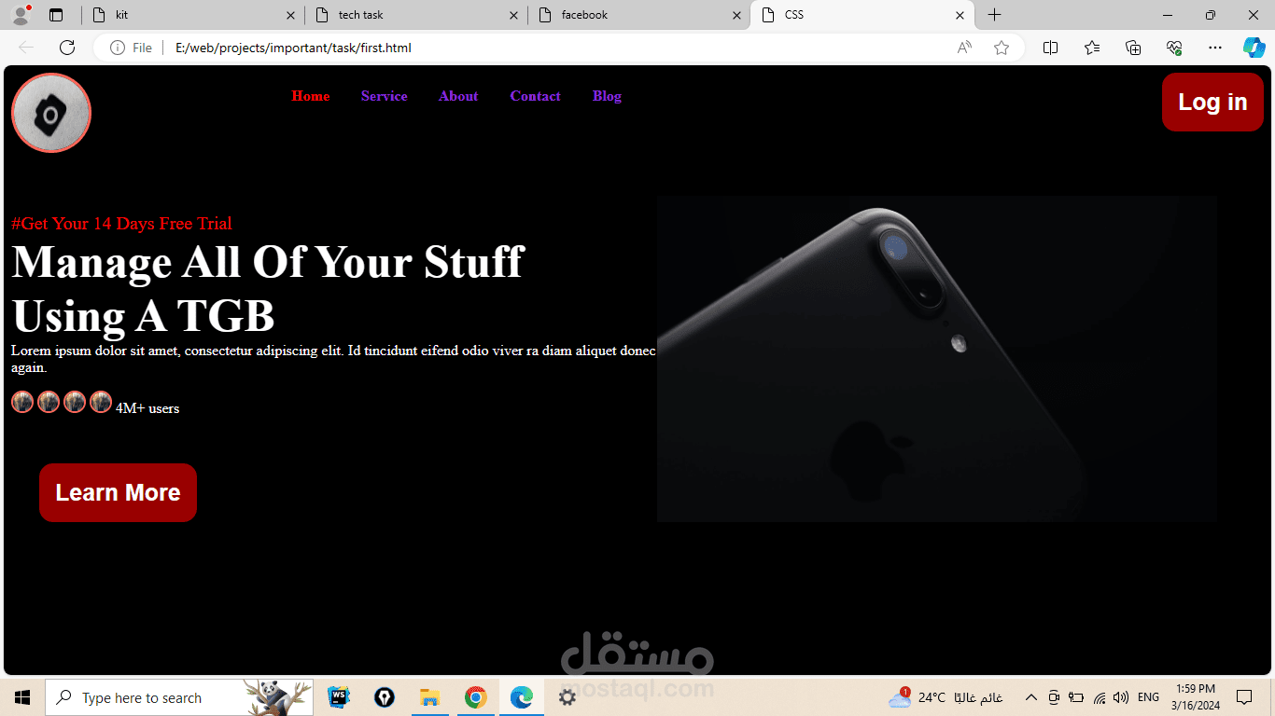This screenshot has width=1275, height=716.
Task: Click the circular site logo
Action: [x=51, y=113]
